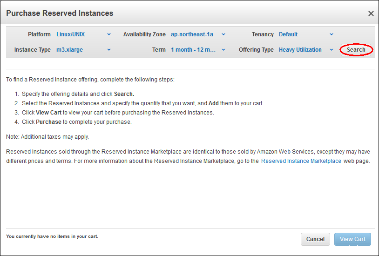Close the Purchase Reserved Instances dialog
The image size is (379, 256).
pos(371,13)
